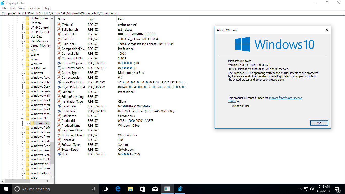Select the ProductId value name
Viewport: 345px width, 194px height.
(x=68, y=121)
